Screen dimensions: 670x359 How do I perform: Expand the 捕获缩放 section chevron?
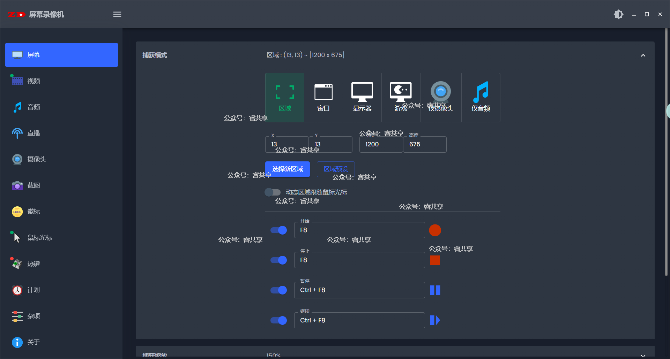click(x=643, y=355)
